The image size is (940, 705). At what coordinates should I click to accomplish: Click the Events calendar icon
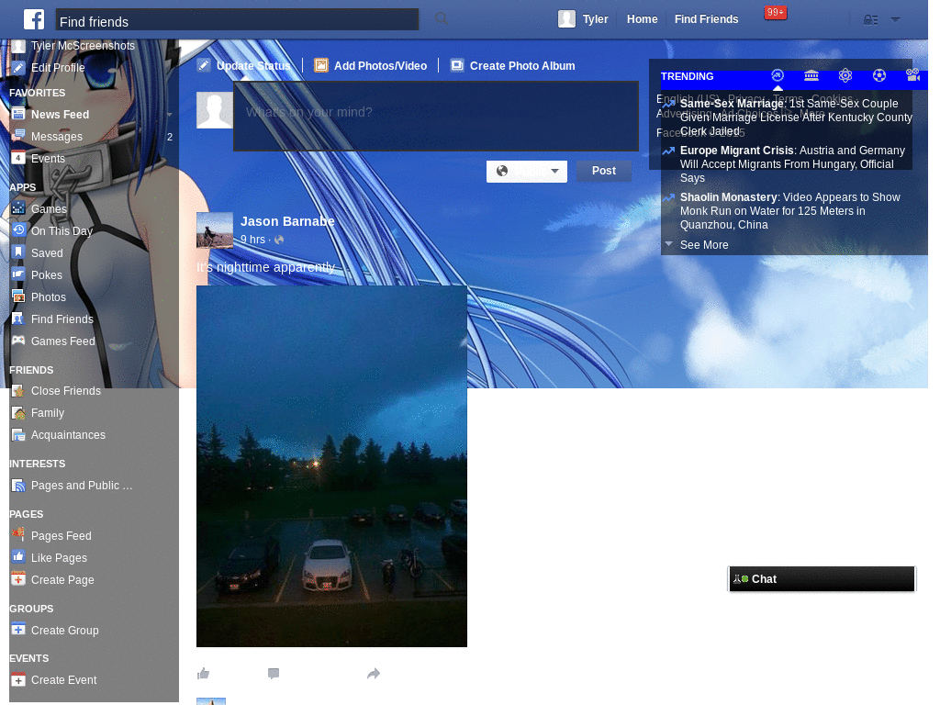(18, 158)
